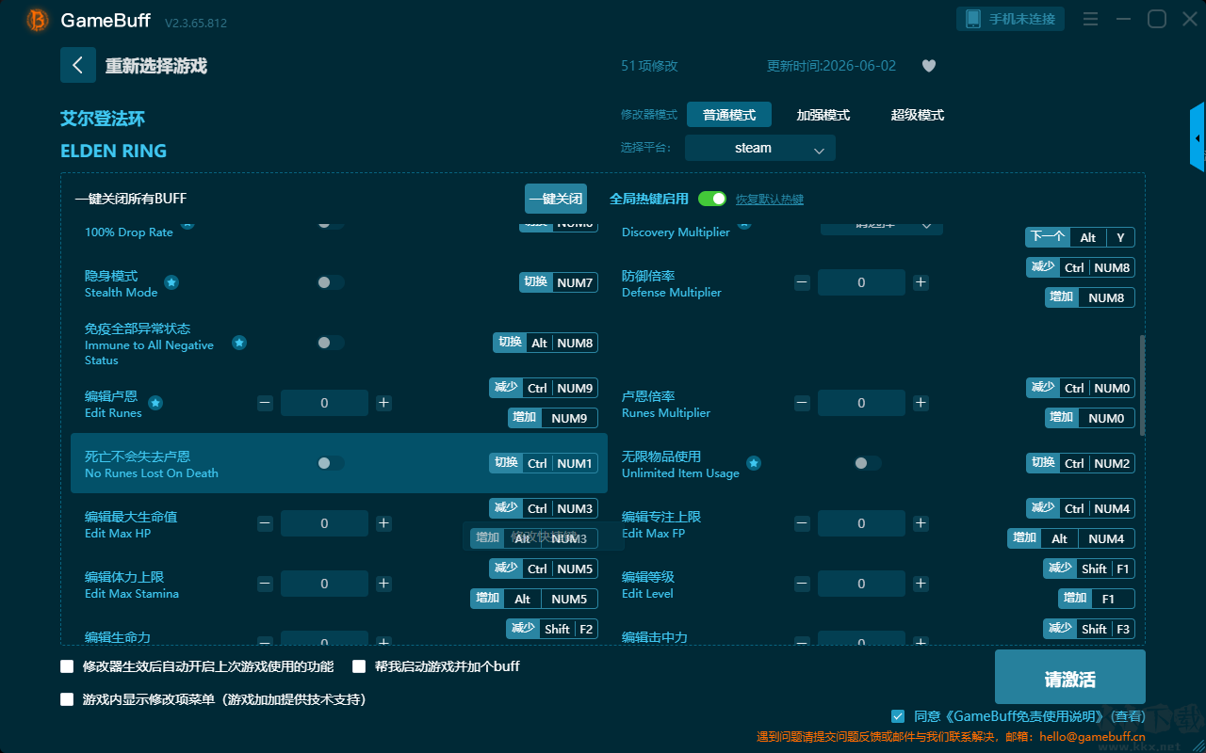Select 加强模式 mode tab
Image resolution: width=1206 pixels, height=753 pixels.
click(x=823, y=115)
